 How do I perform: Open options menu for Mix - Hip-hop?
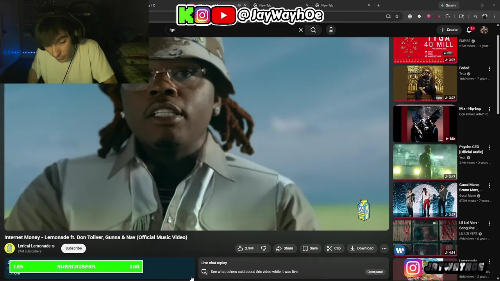489,109
